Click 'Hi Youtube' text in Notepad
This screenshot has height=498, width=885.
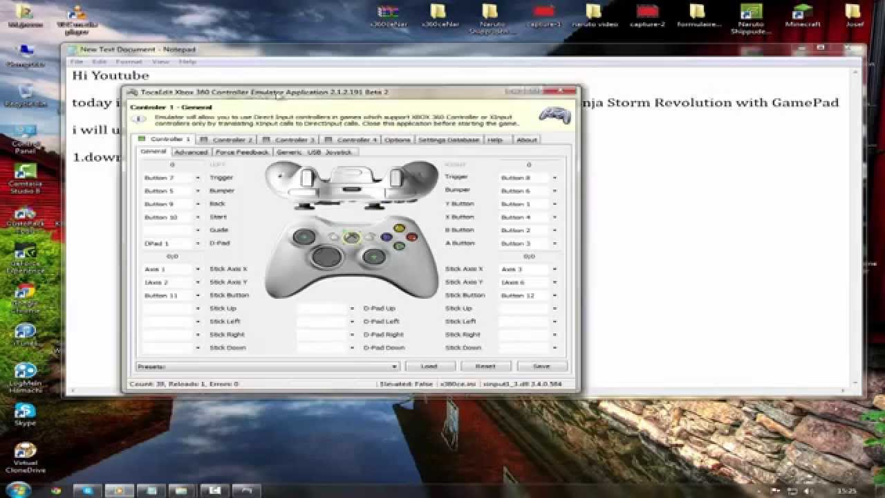pos(111,75)
